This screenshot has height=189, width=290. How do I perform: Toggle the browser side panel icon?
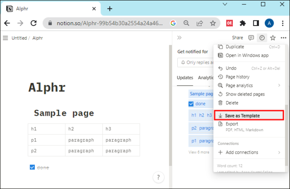click(256, 23)
